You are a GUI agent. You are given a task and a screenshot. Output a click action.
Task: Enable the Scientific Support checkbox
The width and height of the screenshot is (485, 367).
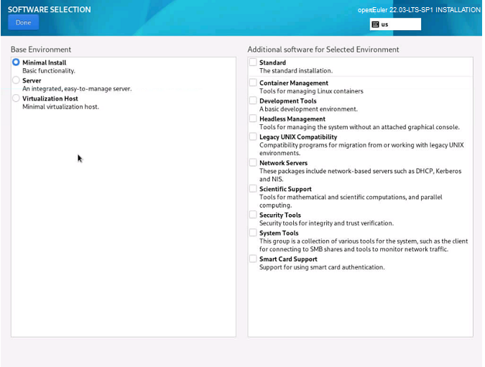click(253, 189)
